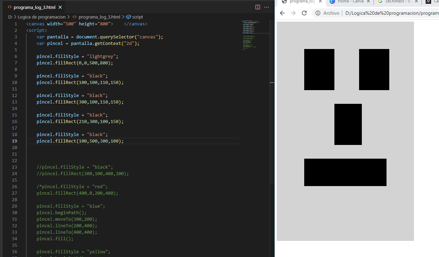Click the fillRect(300,100,110,150) line
The image size is (439, 257).
click(x=80, y=102)
